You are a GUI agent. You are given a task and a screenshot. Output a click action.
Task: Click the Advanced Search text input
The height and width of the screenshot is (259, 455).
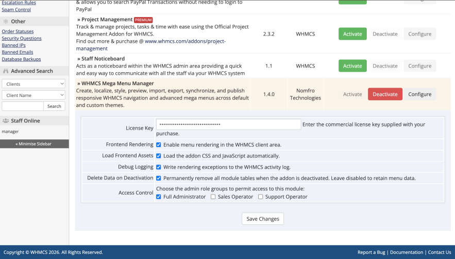(23, 106)
